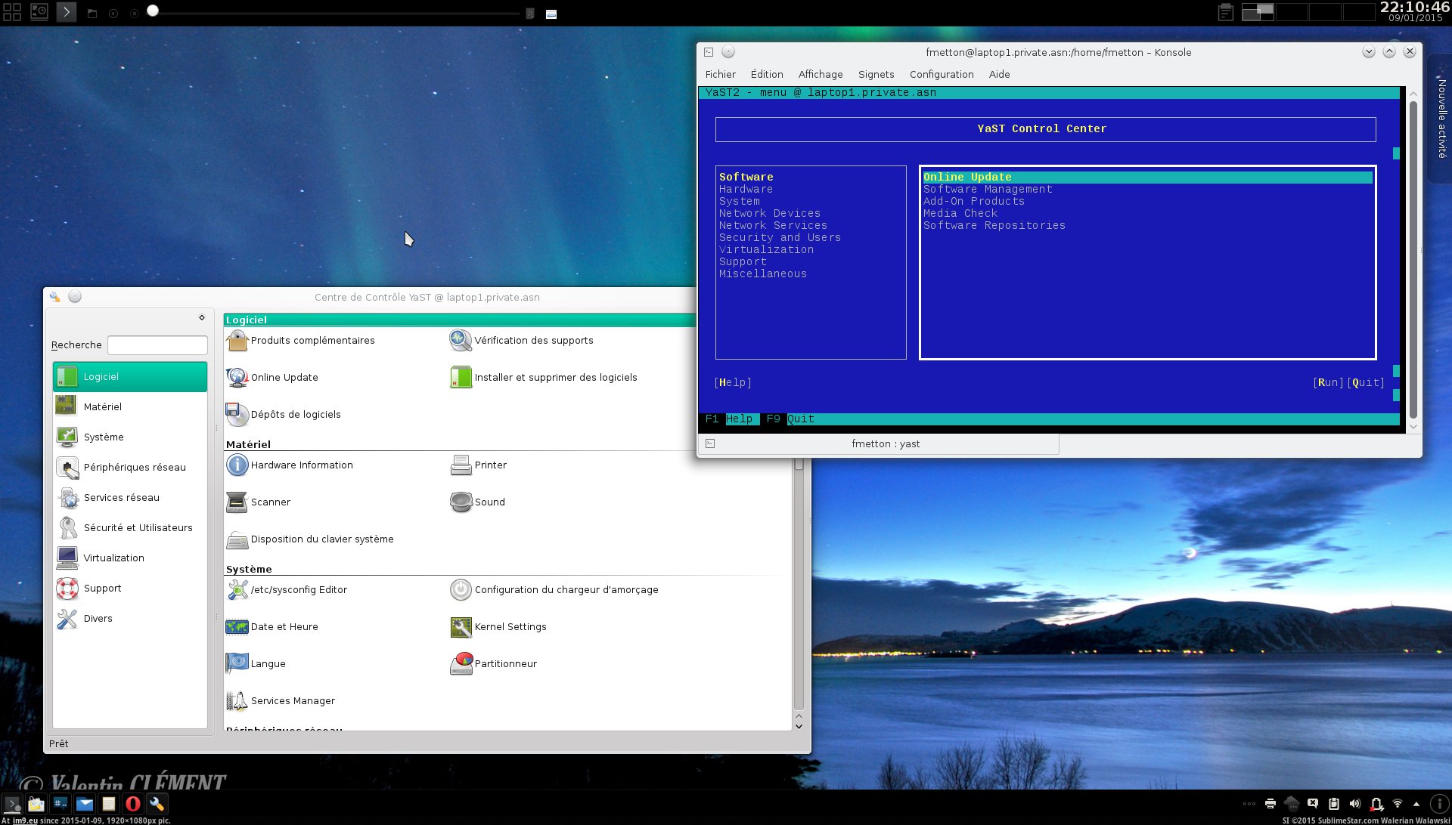Open Konsole Affichage menu
Viewport: 1452px width, 825px height.
(x=820, y=74)
